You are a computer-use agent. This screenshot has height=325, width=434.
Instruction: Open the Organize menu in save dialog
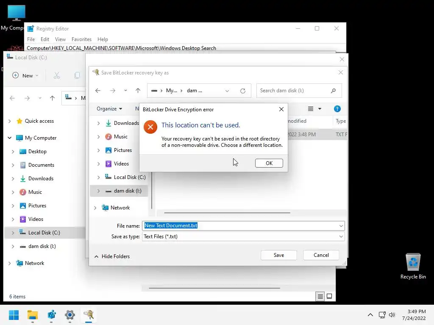pyautogui.click(x=109, y=109)
